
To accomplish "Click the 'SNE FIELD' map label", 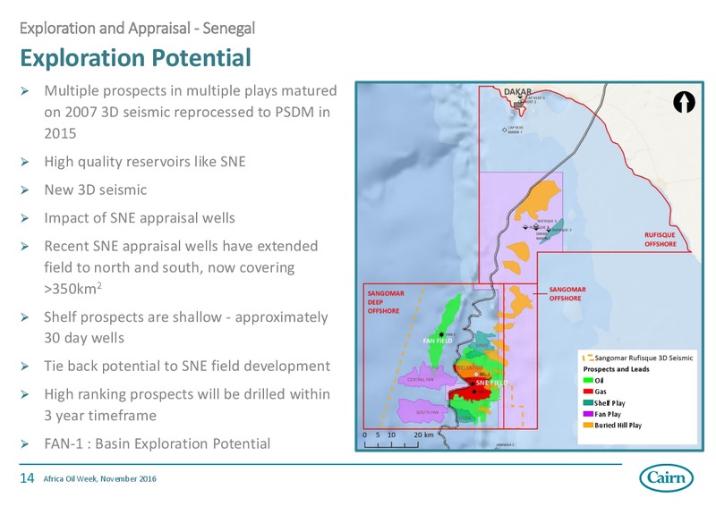I will pyautogui.click(x=491, y=383).
